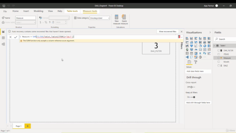Dismiss the auto recovery notification
The height and width of the screenshot is (133, 236).
(x=181, y=31)
